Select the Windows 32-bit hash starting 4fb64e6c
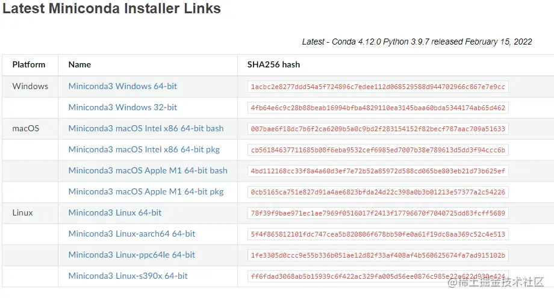554x298 pixels. point(378,108)
